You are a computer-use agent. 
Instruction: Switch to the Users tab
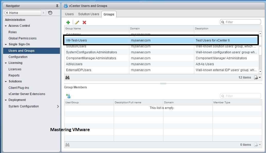pyautogui.click(x=69, y=14)
